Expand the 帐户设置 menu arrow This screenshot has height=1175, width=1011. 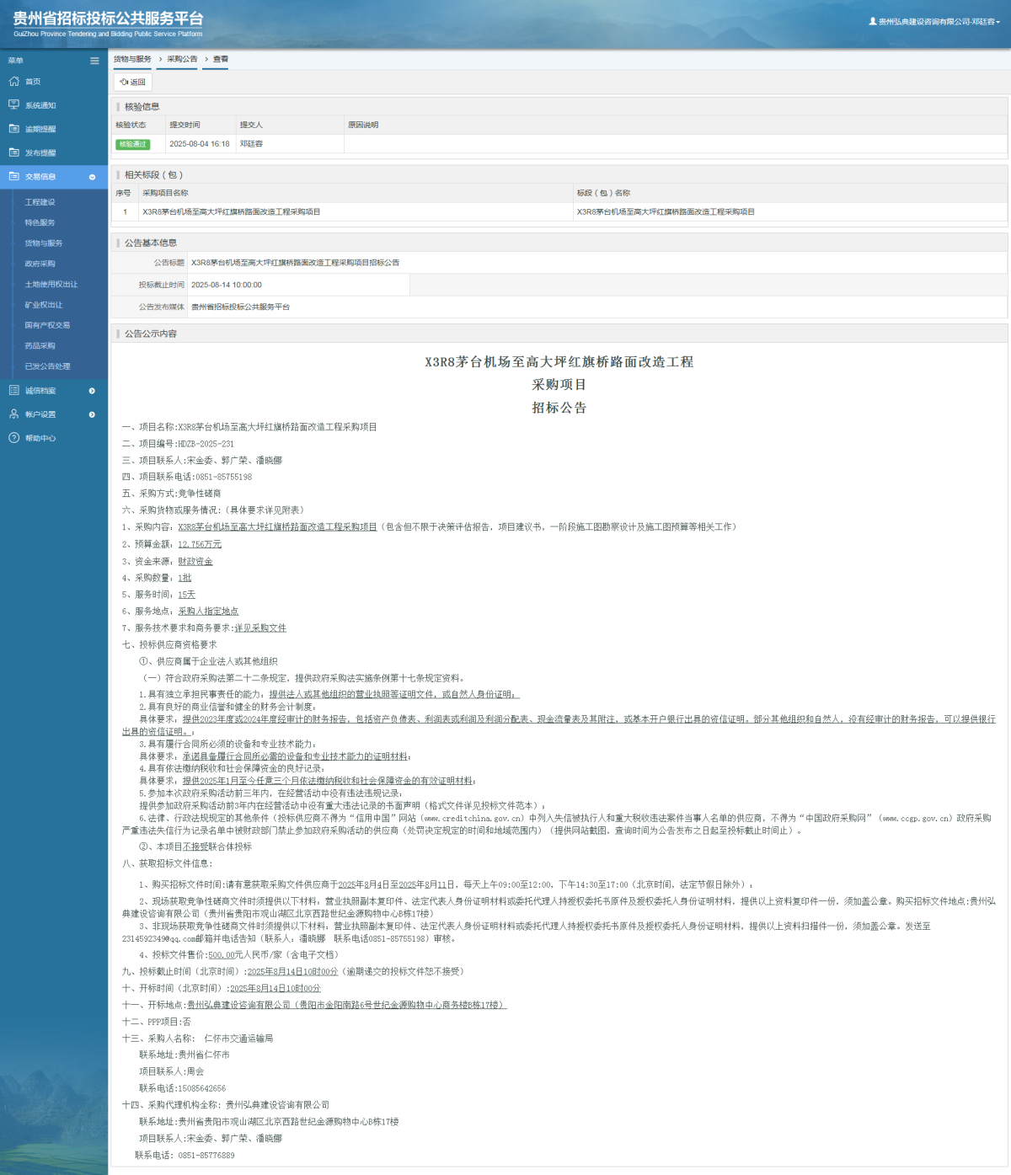(x=93, y=414)
